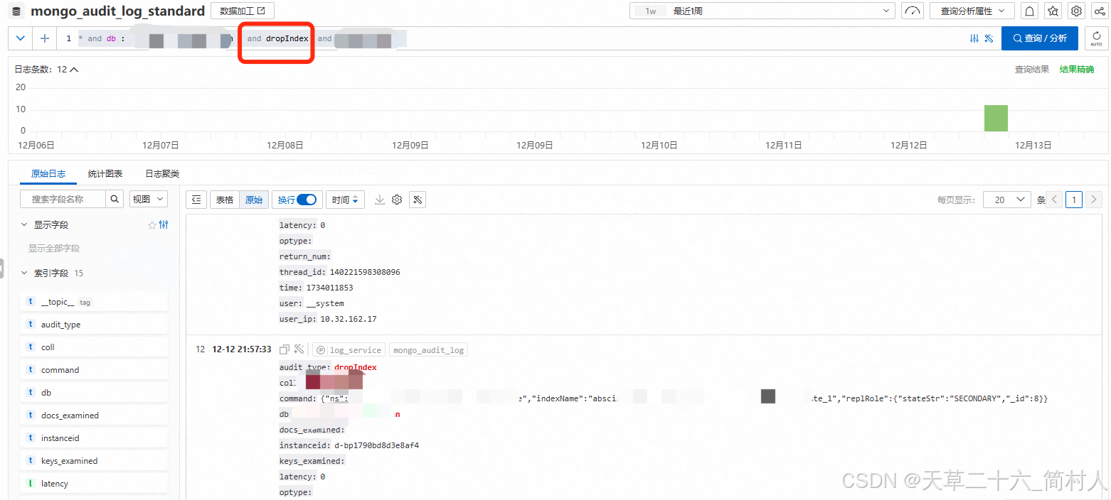Screen dimensions: 1111x500
Task: Open the 最近1周 time range dropdown
Action: 762,11
